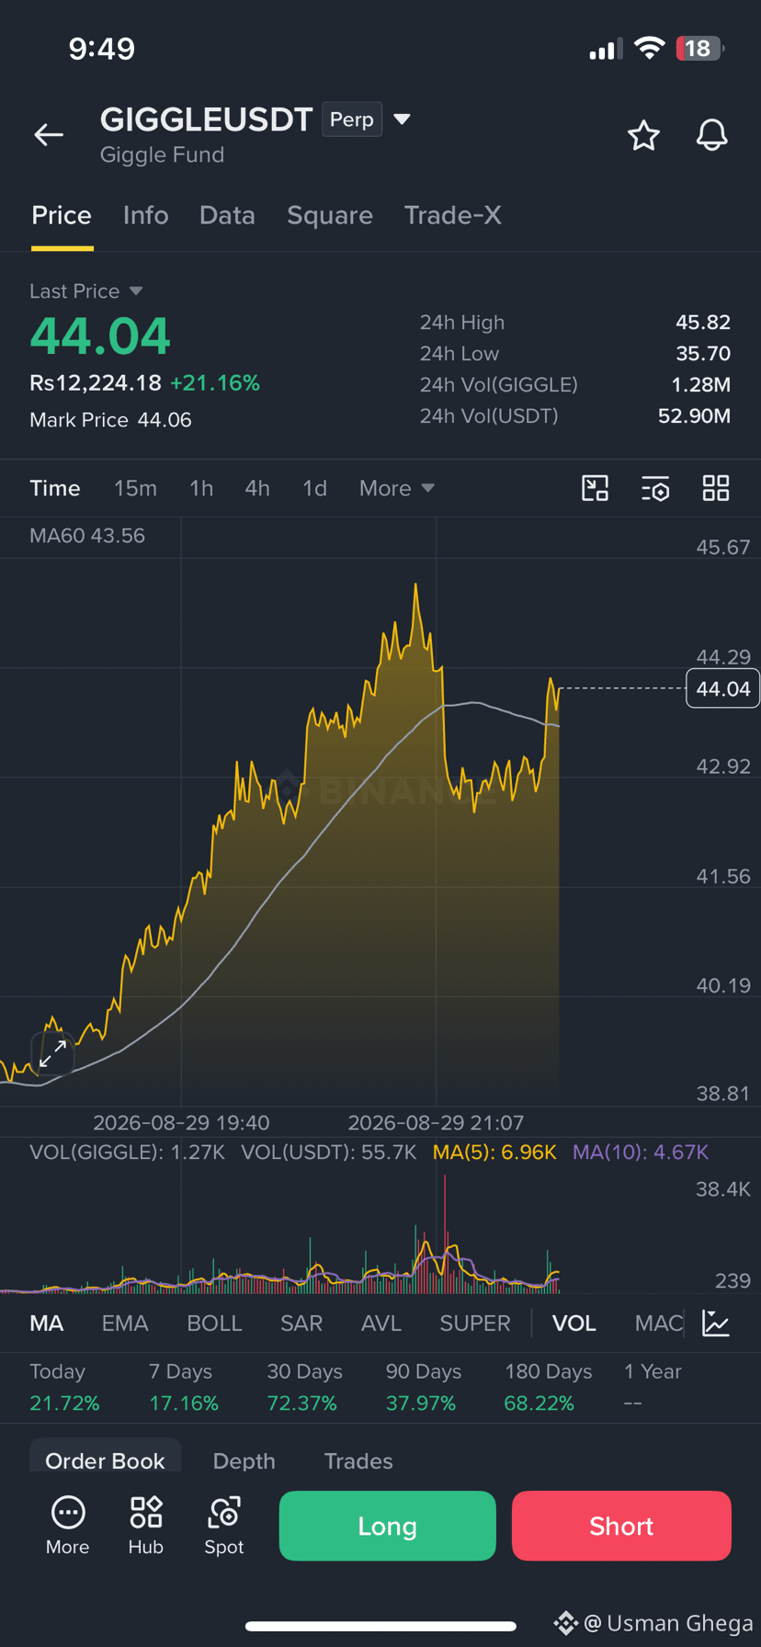Tap the 7 Days 17.16% performance
Viewport: 761px width, 1647px height.
(x=184, y=1387)
